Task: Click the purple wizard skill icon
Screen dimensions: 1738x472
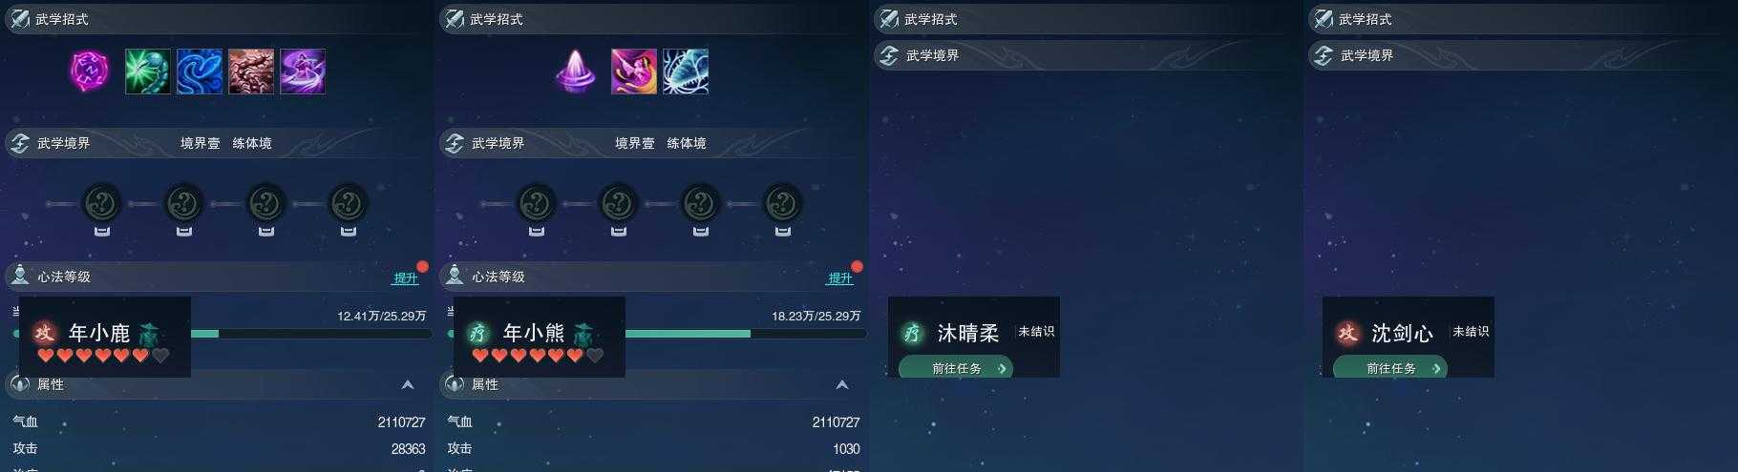Action: (x=303, y=72)
